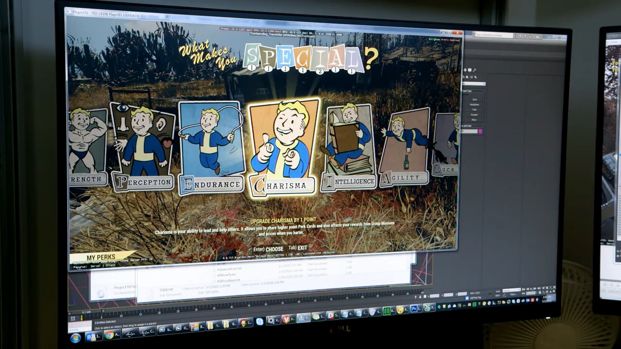Open the green digit-display taskbar icon
Screen dimensions: 621x349
(x=389, y=311)
